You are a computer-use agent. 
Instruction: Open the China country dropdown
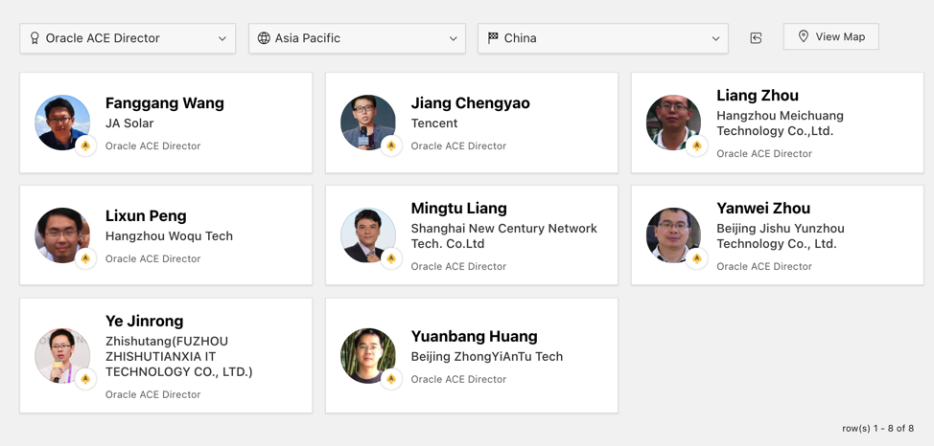(602, 38)
